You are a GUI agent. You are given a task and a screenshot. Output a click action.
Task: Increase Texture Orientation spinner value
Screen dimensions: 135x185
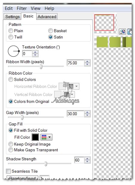[35, 52]
